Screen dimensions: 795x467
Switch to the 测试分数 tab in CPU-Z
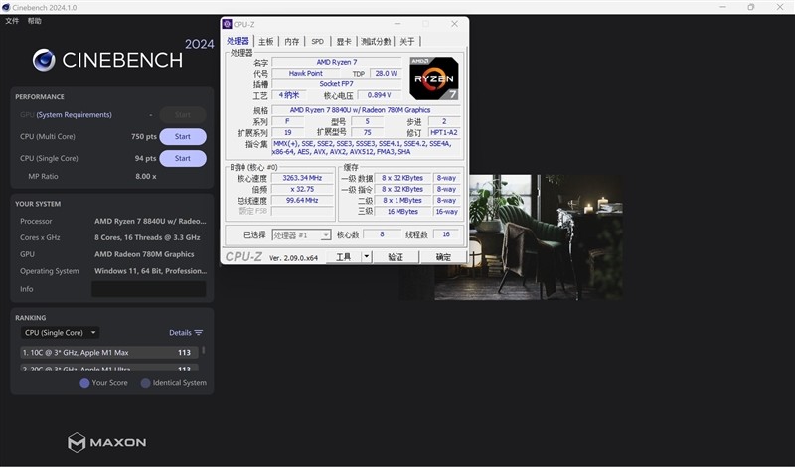coord(376,41)
